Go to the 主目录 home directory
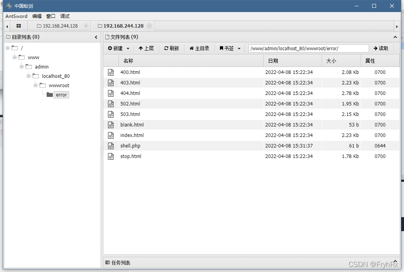The height and width of the screenshot is (272, 404). tap(199, 48)
